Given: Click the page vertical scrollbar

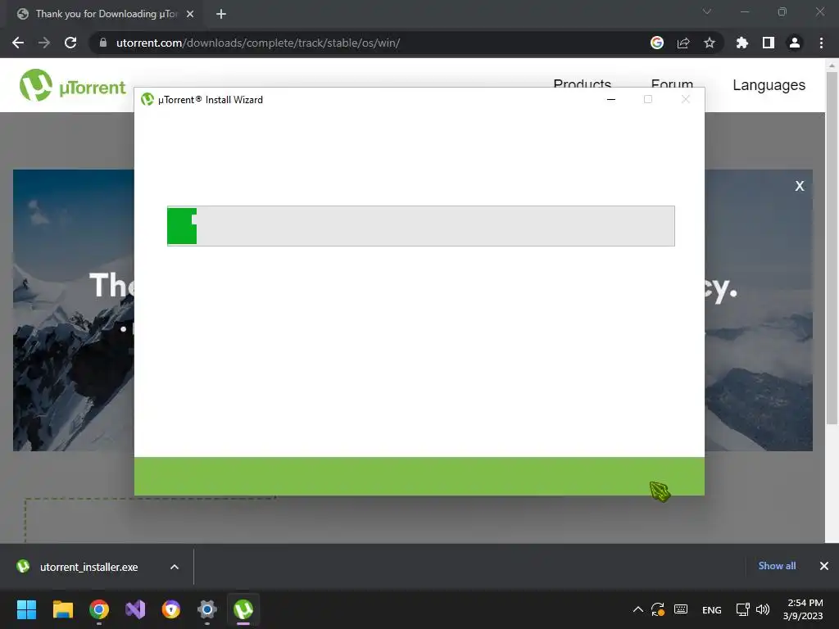Looking at the screenshot, I should [832, 247].
